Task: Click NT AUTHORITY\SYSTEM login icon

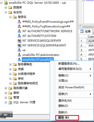Action: point(19,36)
